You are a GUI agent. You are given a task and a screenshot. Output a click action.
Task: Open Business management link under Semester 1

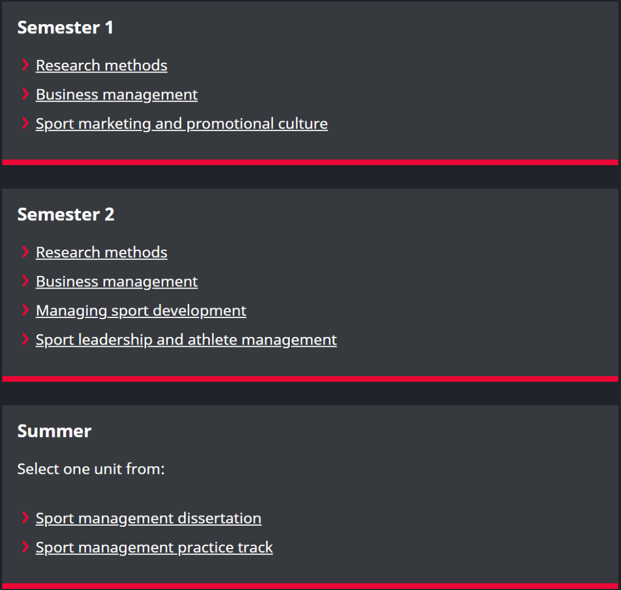pos(116,95)
